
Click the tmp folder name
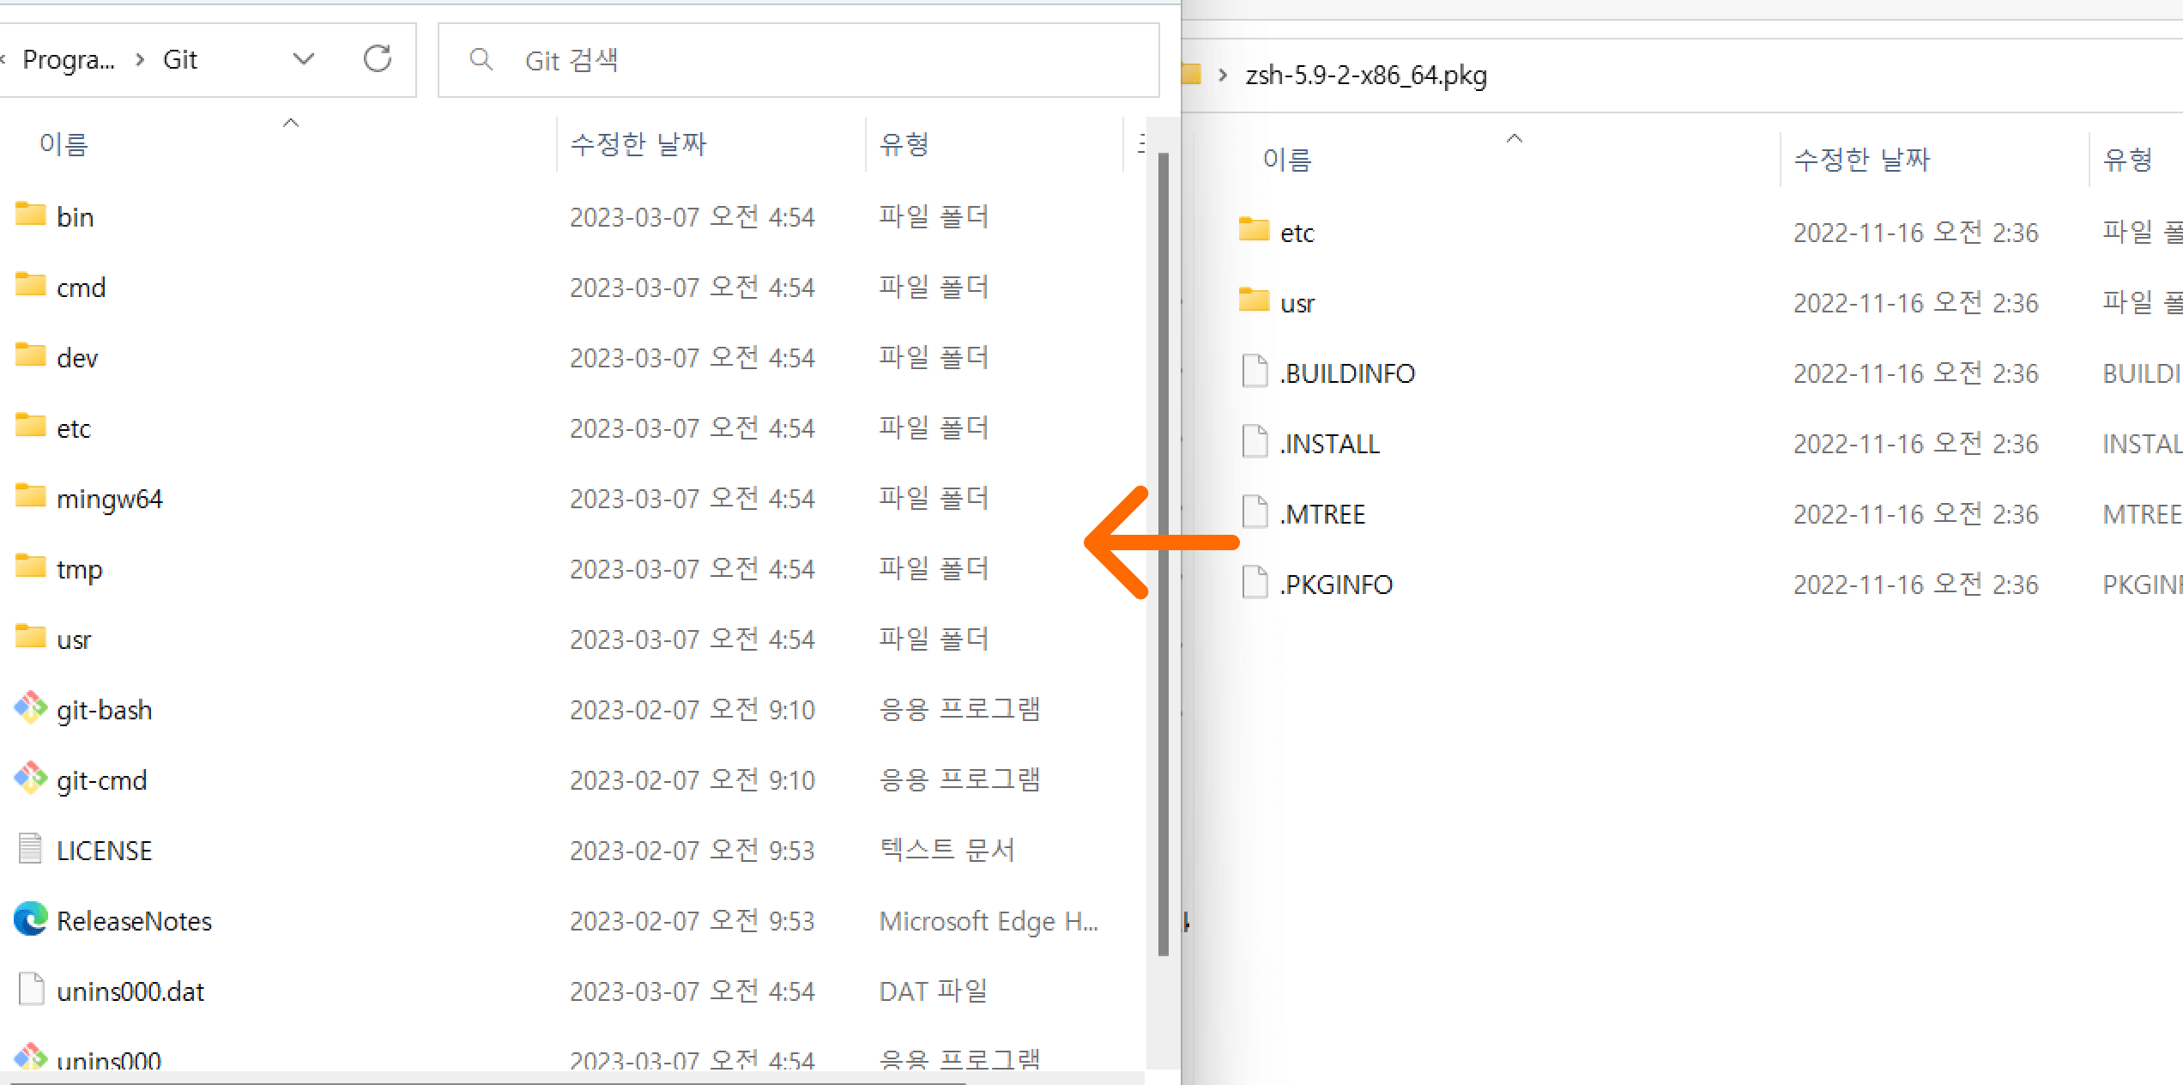point(80,569)
